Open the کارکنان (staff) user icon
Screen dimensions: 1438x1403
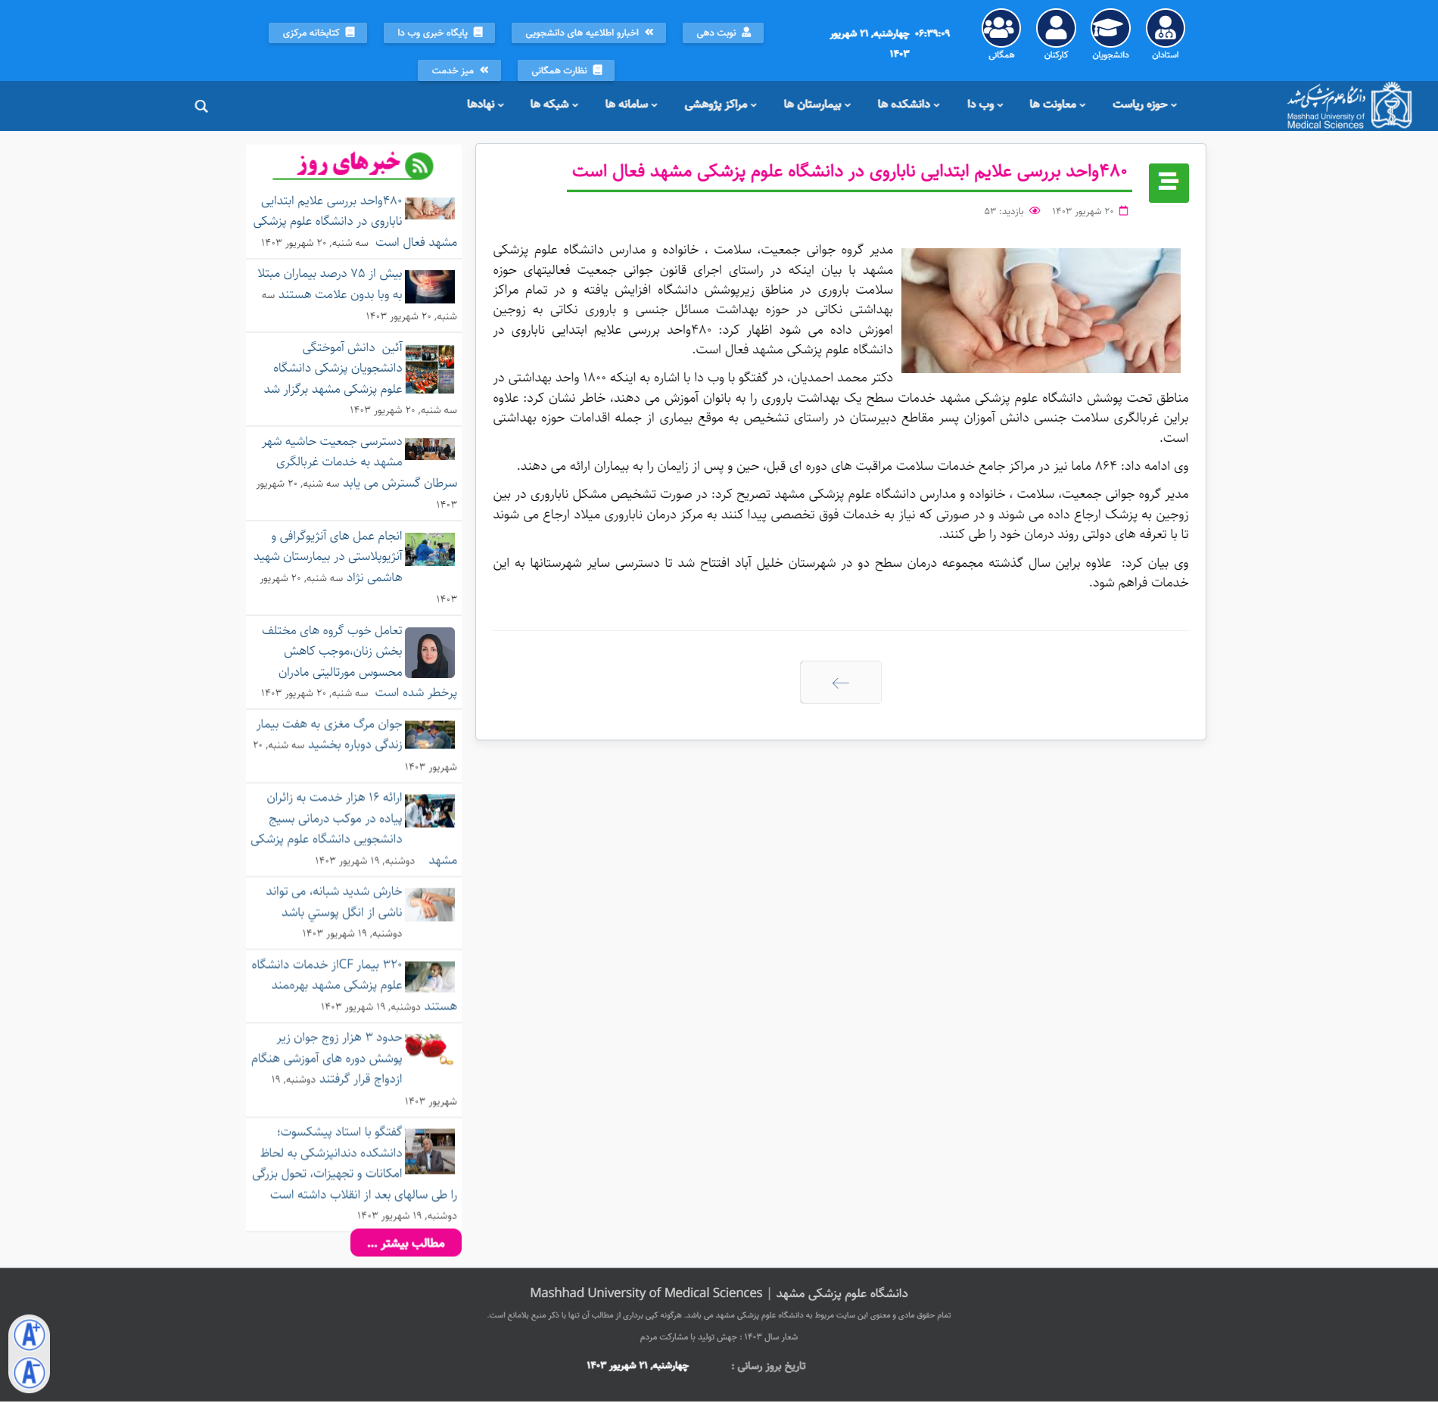click(1056, 29)
